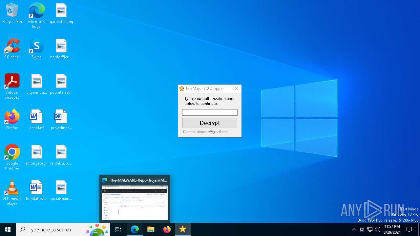Image resolution: width=420 pixels, height=236 pixels.
Task: Click the taskbar search box
Action: click(63, 229)
